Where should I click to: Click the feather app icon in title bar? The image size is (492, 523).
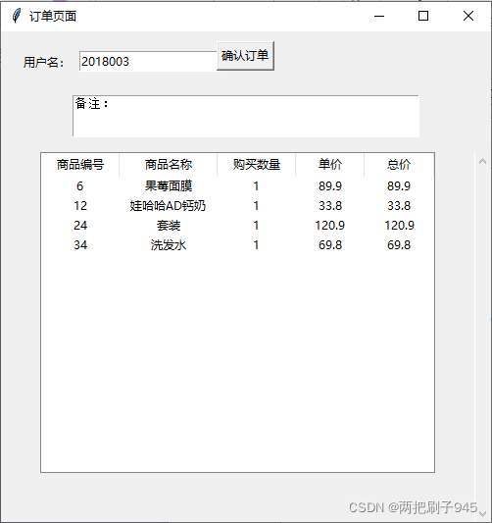point(17,16)
